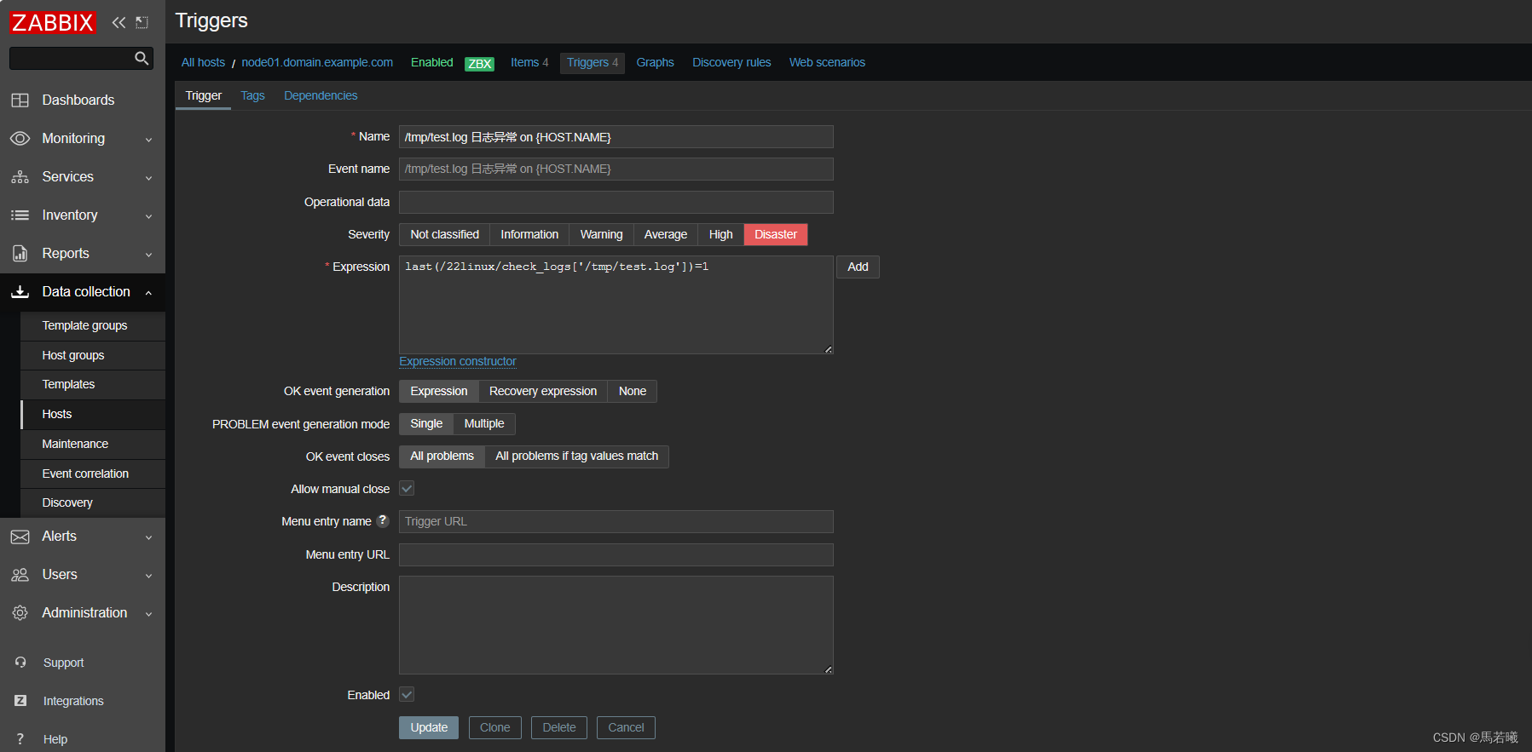The width and height of the screenshot is (1532, 752).
Task: Click the Zabbix logo
Action: (53, 22)
